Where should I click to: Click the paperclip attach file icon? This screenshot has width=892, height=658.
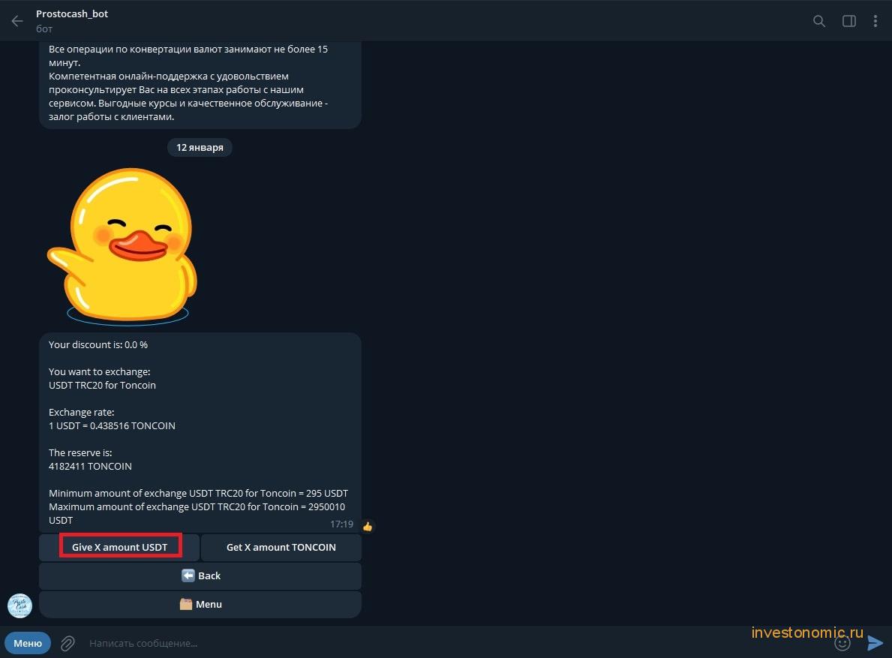click(68, 643)
